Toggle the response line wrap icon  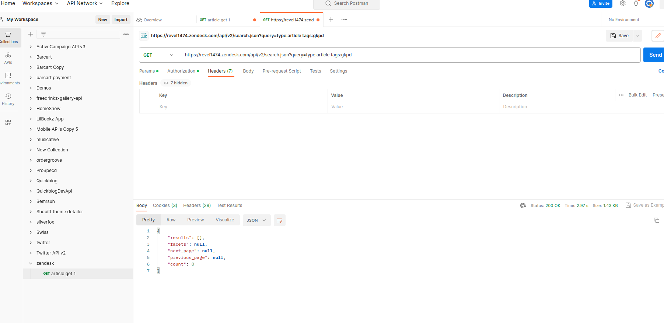tap(280, 220)
